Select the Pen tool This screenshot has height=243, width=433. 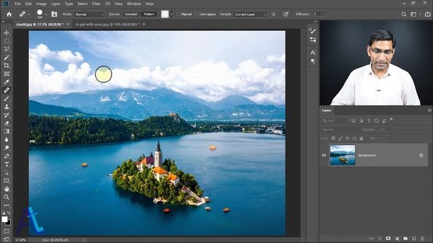pyautogui.click(x=6, y=156)
